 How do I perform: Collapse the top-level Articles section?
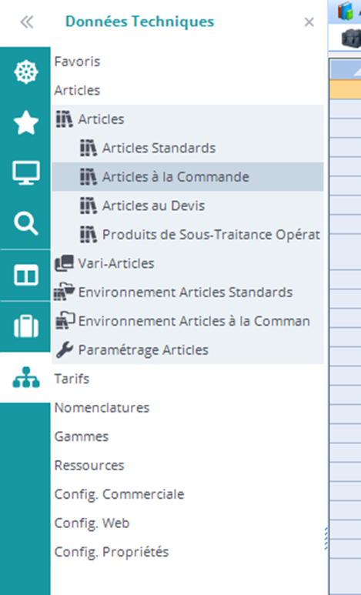77,90
